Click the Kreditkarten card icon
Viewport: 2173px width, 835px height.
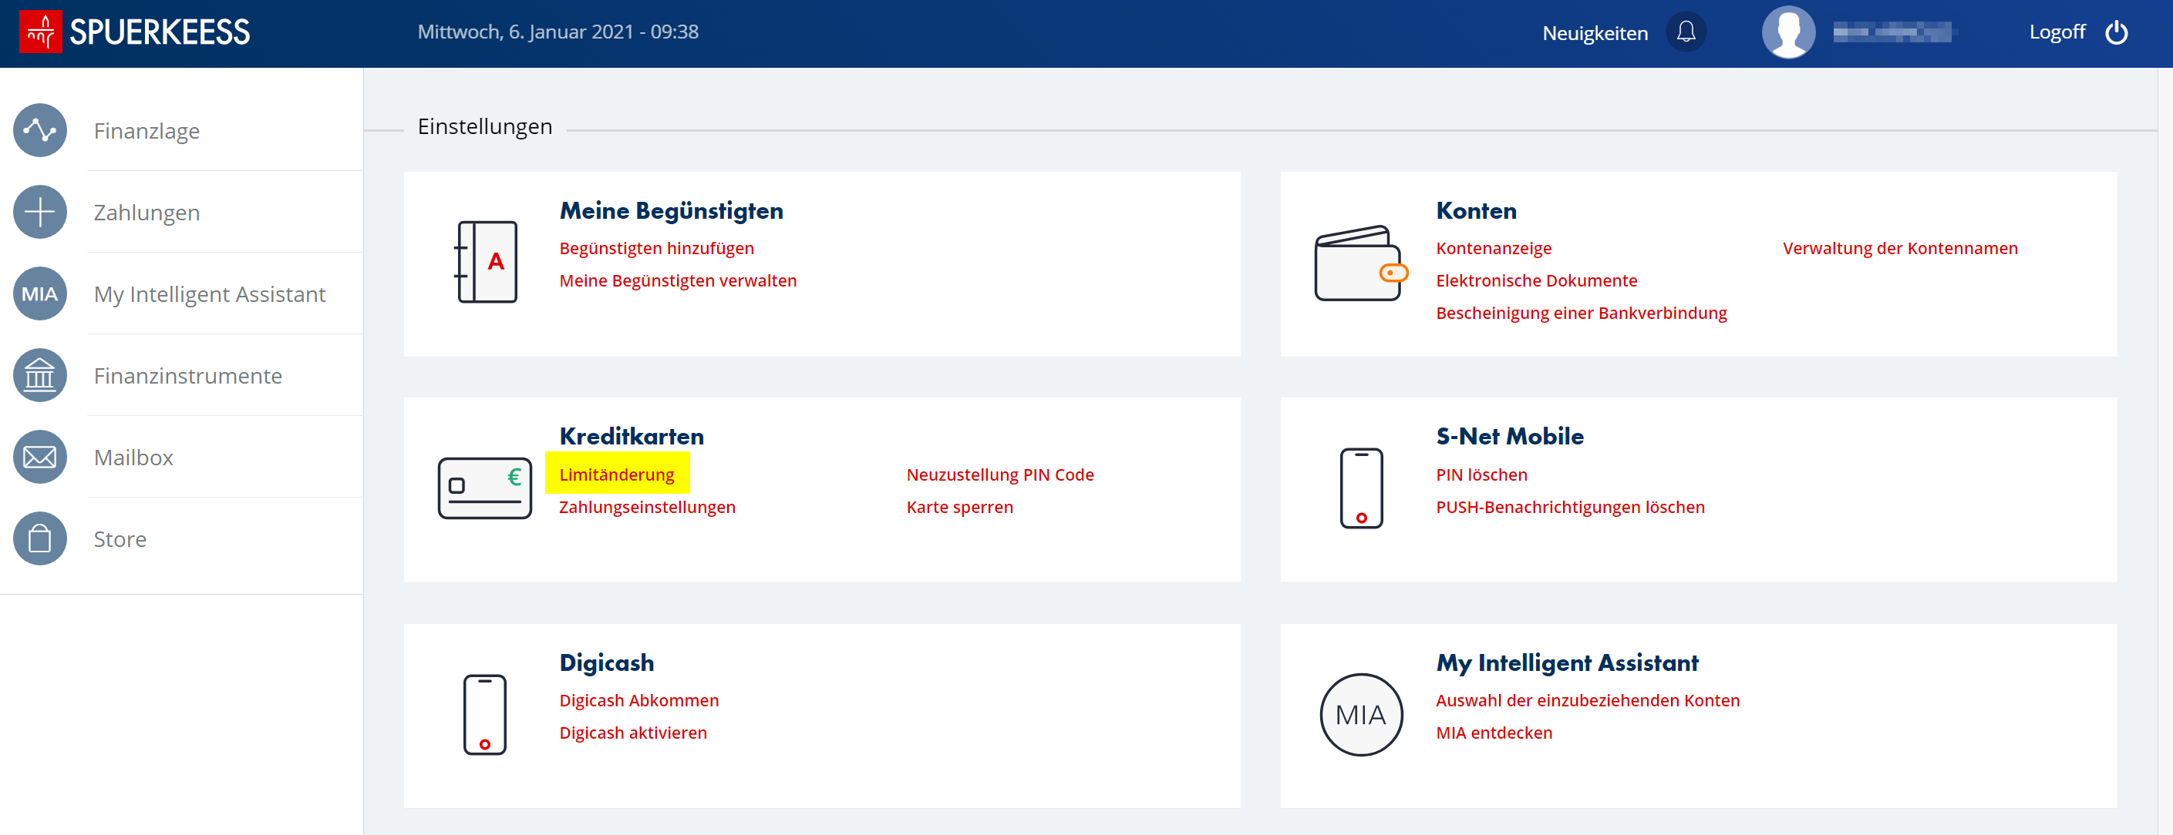click(484, 488)
